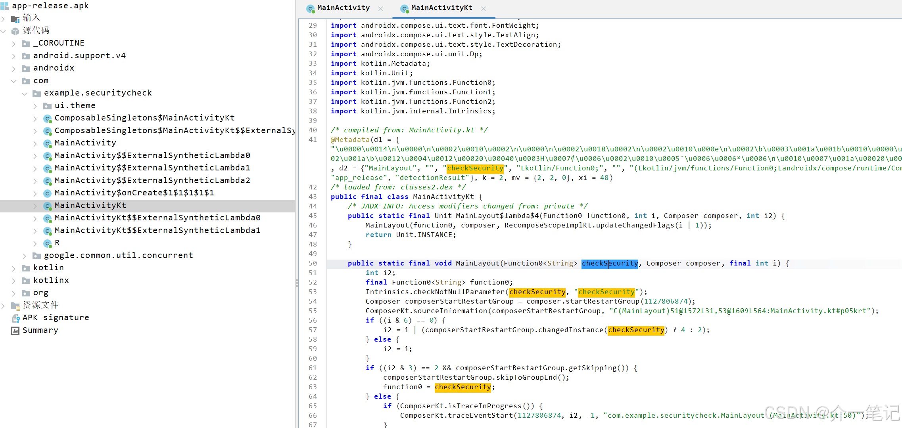
Task: Click the APK signature key icon
Action: (15, 318)
